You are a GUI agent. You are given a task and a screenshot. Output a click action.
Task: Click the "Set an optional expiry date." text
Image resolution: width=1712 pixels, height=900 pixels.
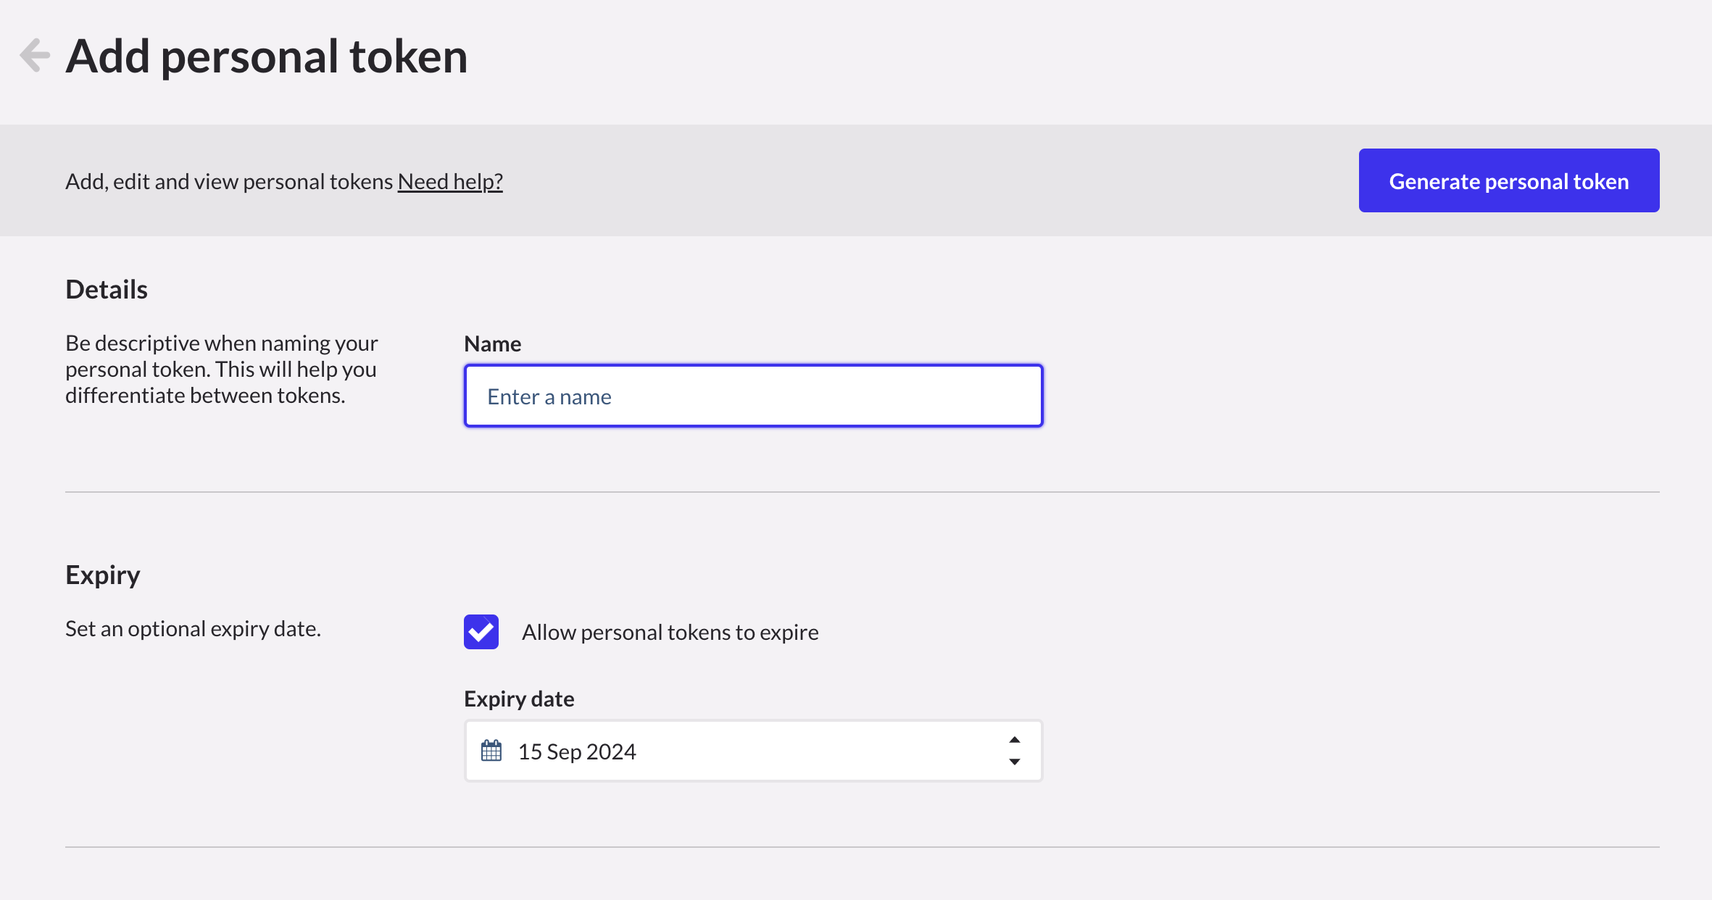point(193,628)
